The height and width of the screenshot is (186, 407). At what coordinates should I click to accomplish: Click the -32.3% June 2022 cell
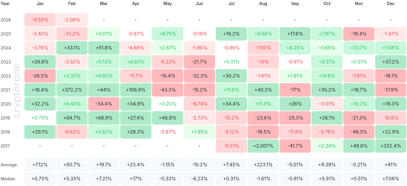point(199,76)
